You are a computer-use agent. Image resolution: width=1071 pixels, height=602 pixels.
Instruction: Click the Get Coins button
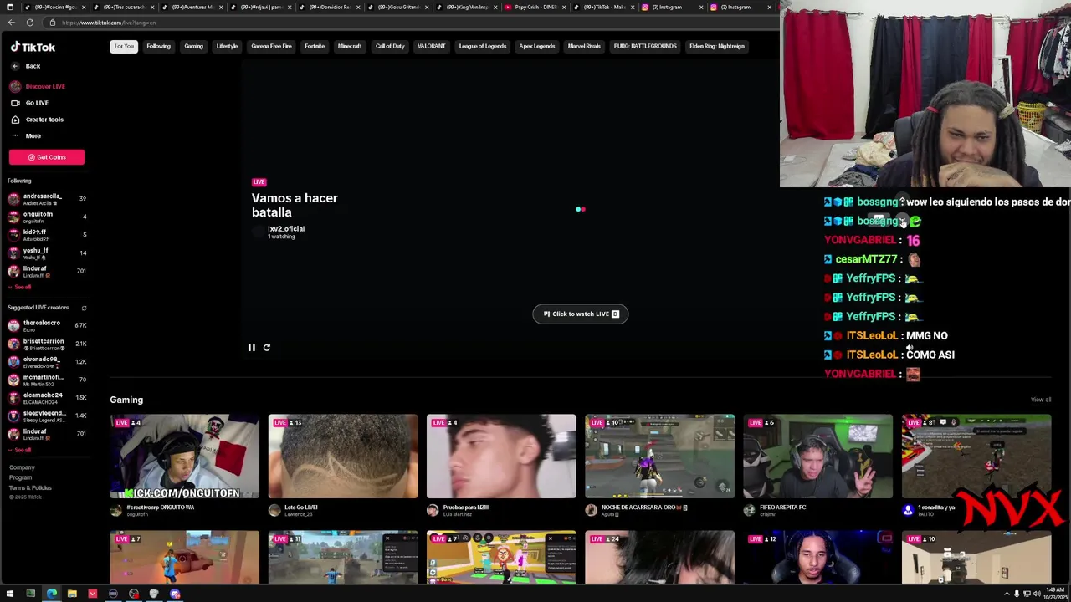click(x=47, y=157)
